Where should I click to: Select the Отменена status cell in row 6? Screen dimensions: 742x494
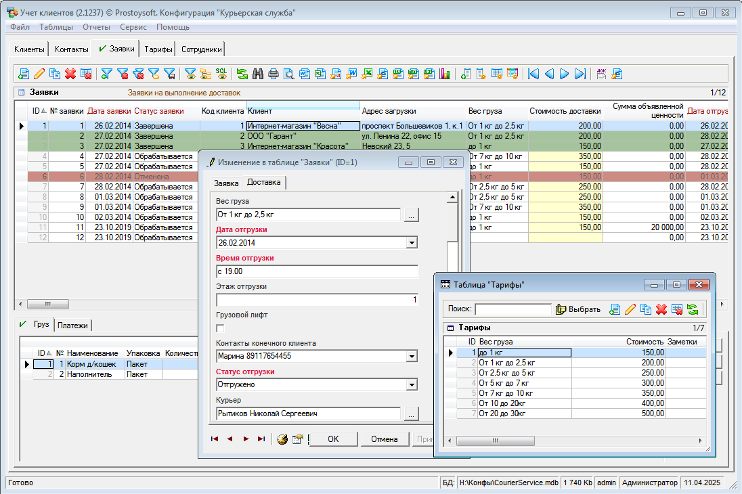pos(166,177)
